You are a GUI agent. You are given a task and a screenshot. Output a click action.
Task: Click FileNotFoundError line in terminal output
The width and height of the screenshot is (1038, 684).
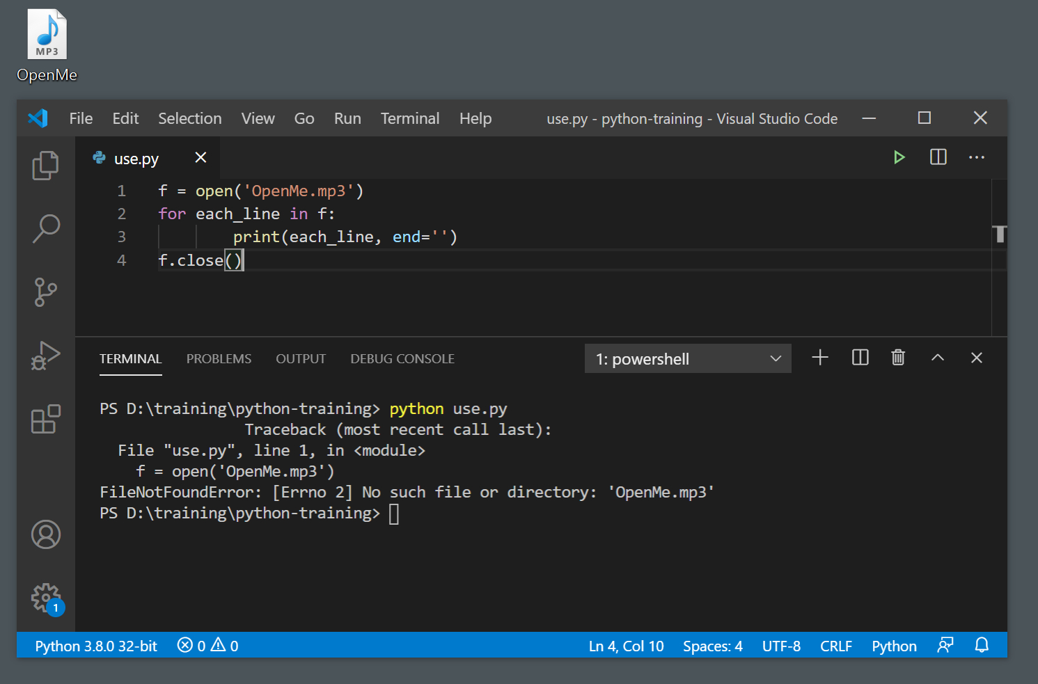(x=407, y=492)
